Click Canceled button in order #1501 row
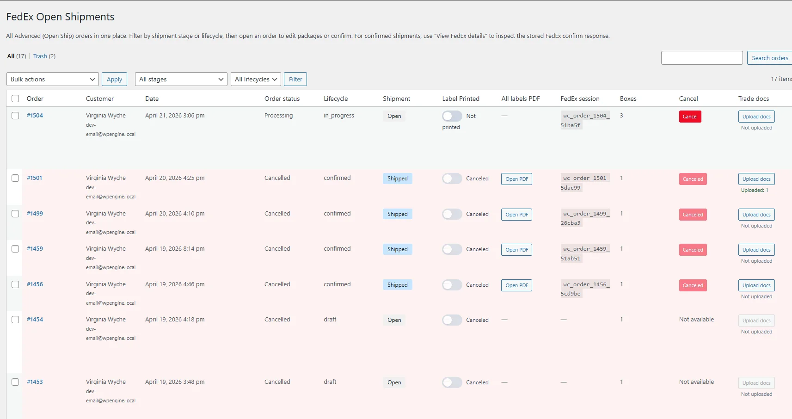Viewport: 792px width, 419px height. [x=693, y=179]
